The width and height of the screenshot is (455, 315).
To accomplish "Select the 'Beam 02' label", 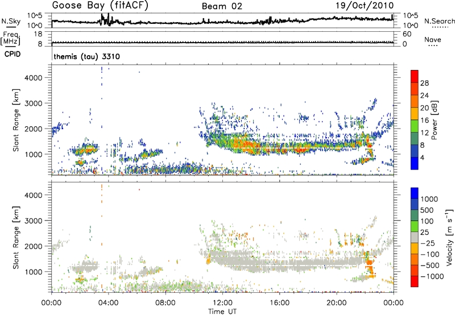I will pyautogui.click(x=222, y=6).
